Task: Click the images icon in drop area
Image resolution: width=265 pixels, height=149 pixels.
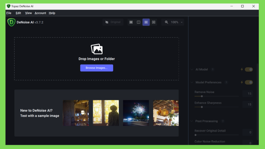Action: (x=97, y=49)
